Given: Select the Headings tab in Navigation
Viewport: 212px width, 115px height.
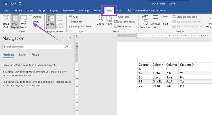Looking at the screenshot, I should click(8, 55).
